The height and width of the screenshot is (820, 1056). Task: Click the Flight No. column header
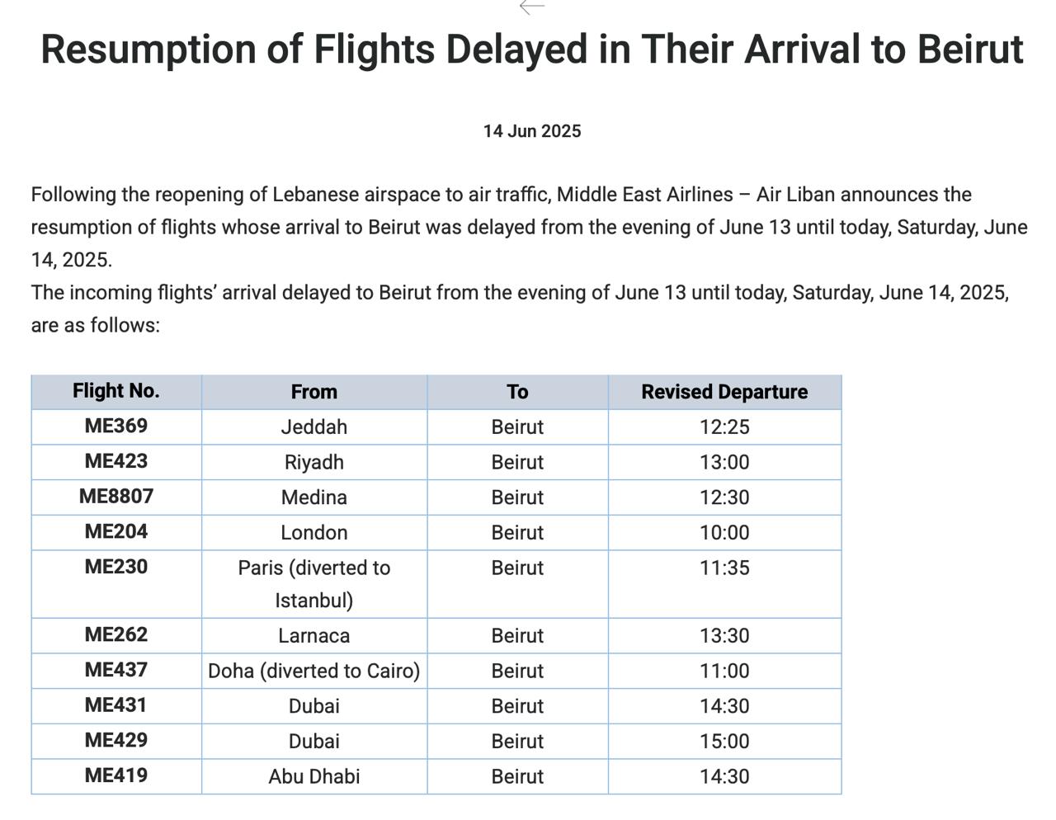coord(116,391)
